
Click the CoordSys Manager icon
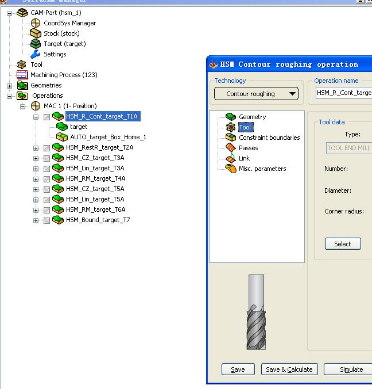[36, 23]
